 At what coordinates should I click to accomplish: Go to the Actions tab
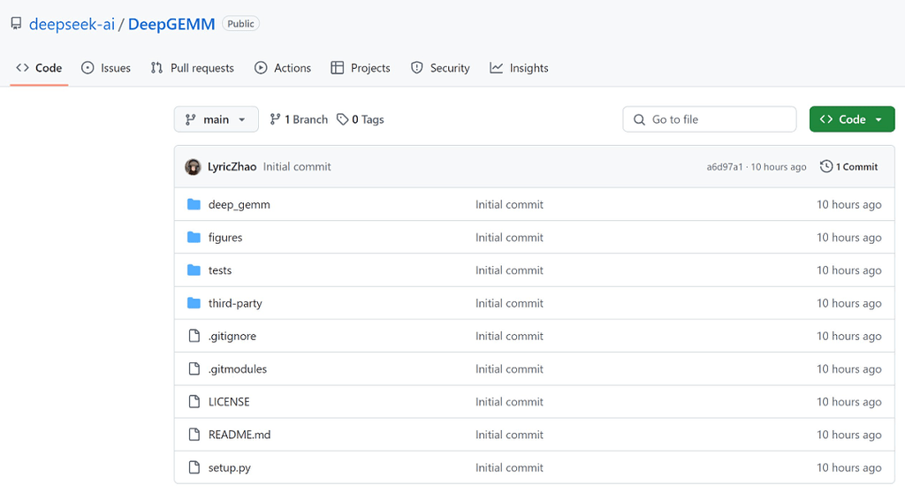[x=283, y=68]
